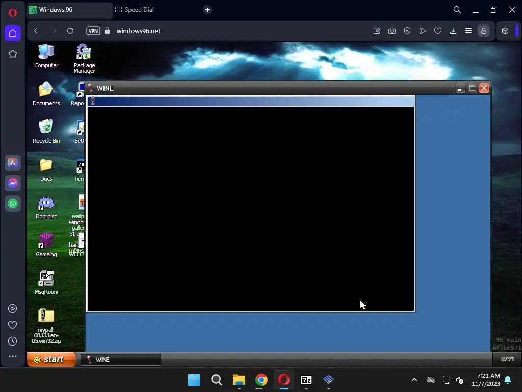The width and height of the screenshot is (522, 392).
Task: Launch the MsgRoom desktop shortcut
Action: pyautogui.click(x=46, y=283)
